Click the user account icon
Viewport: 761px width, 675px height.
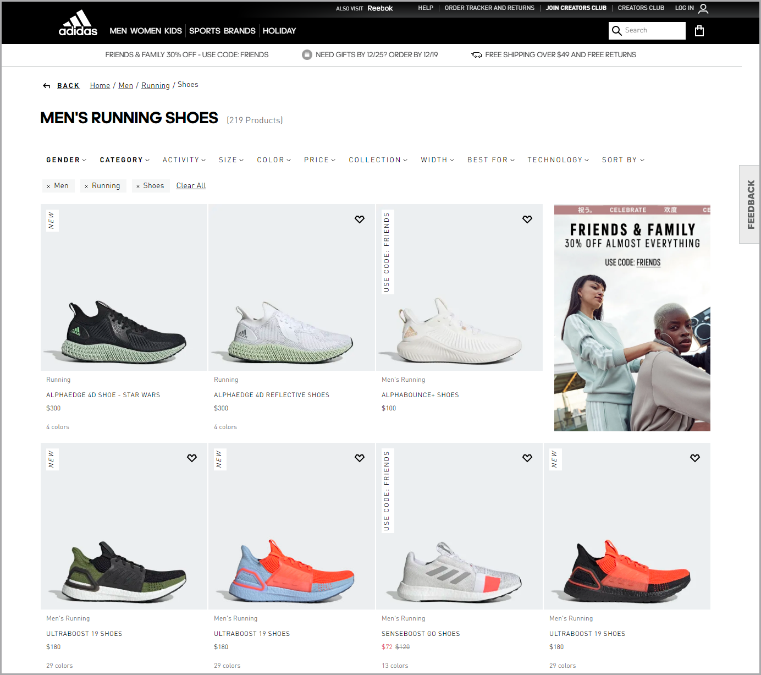[703, 8]
